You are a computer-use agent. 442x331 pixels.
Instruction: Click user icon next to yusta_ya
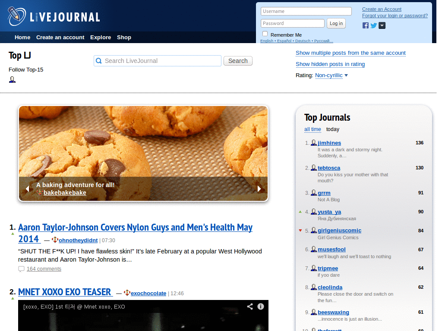click(x=314, y=212)
